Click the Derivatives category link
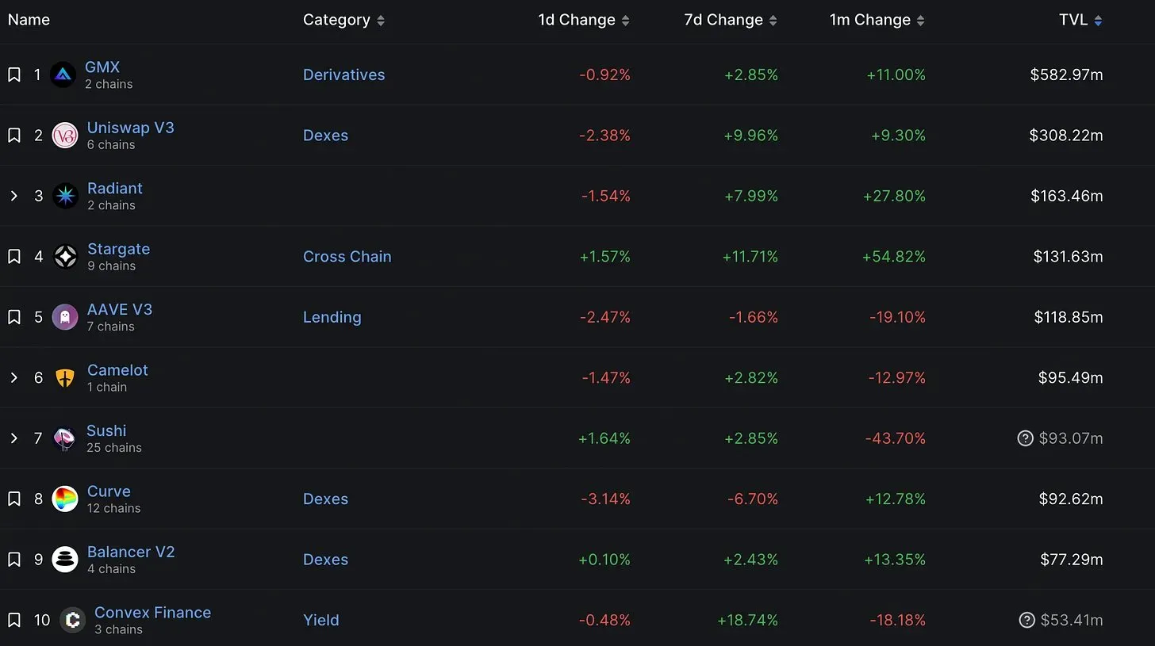Viewport: 1155px width, 646px height. [x=343, y=75]
